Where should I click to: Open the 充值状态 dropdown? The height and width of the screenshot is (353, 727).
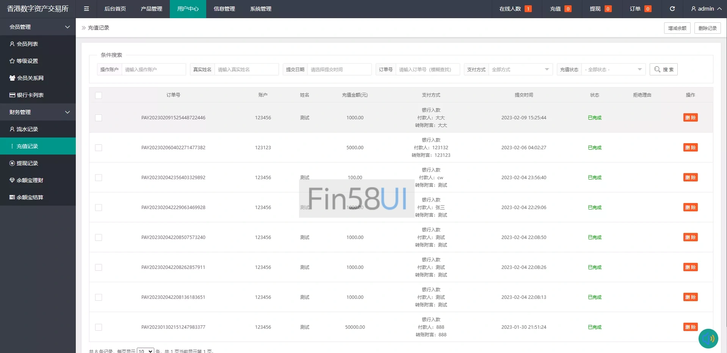pyautogui.click(x=613, y=70)
